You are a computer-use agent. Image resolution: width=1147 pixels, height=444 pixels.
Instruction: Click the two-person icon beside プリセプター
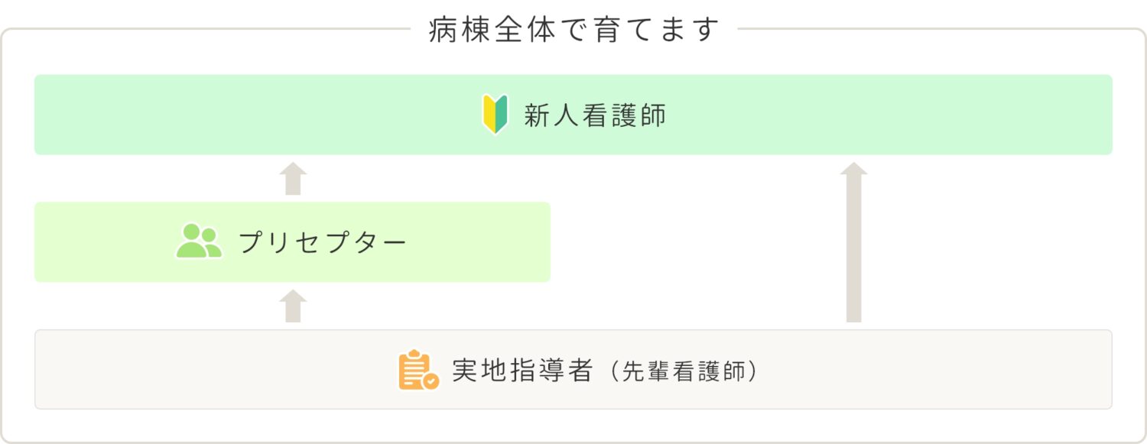click(199, 241)
